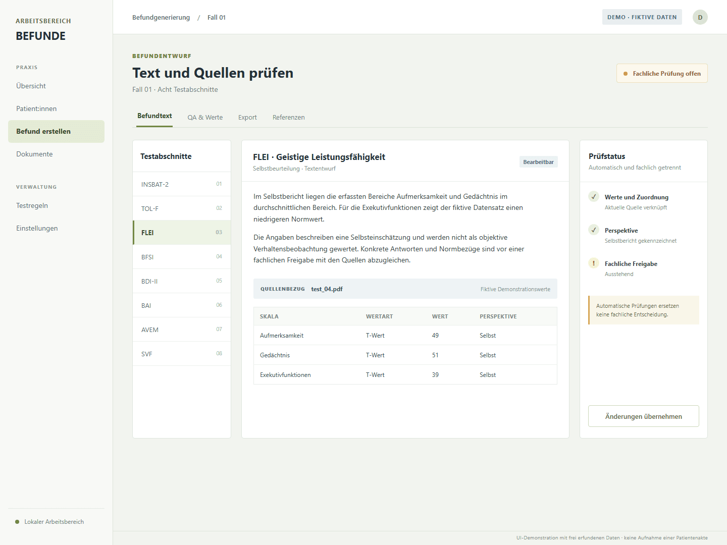
Task: Click the checkmark icon beside Werte und Zuordnung
Action: pyautogui.click(x=594, y=197)
